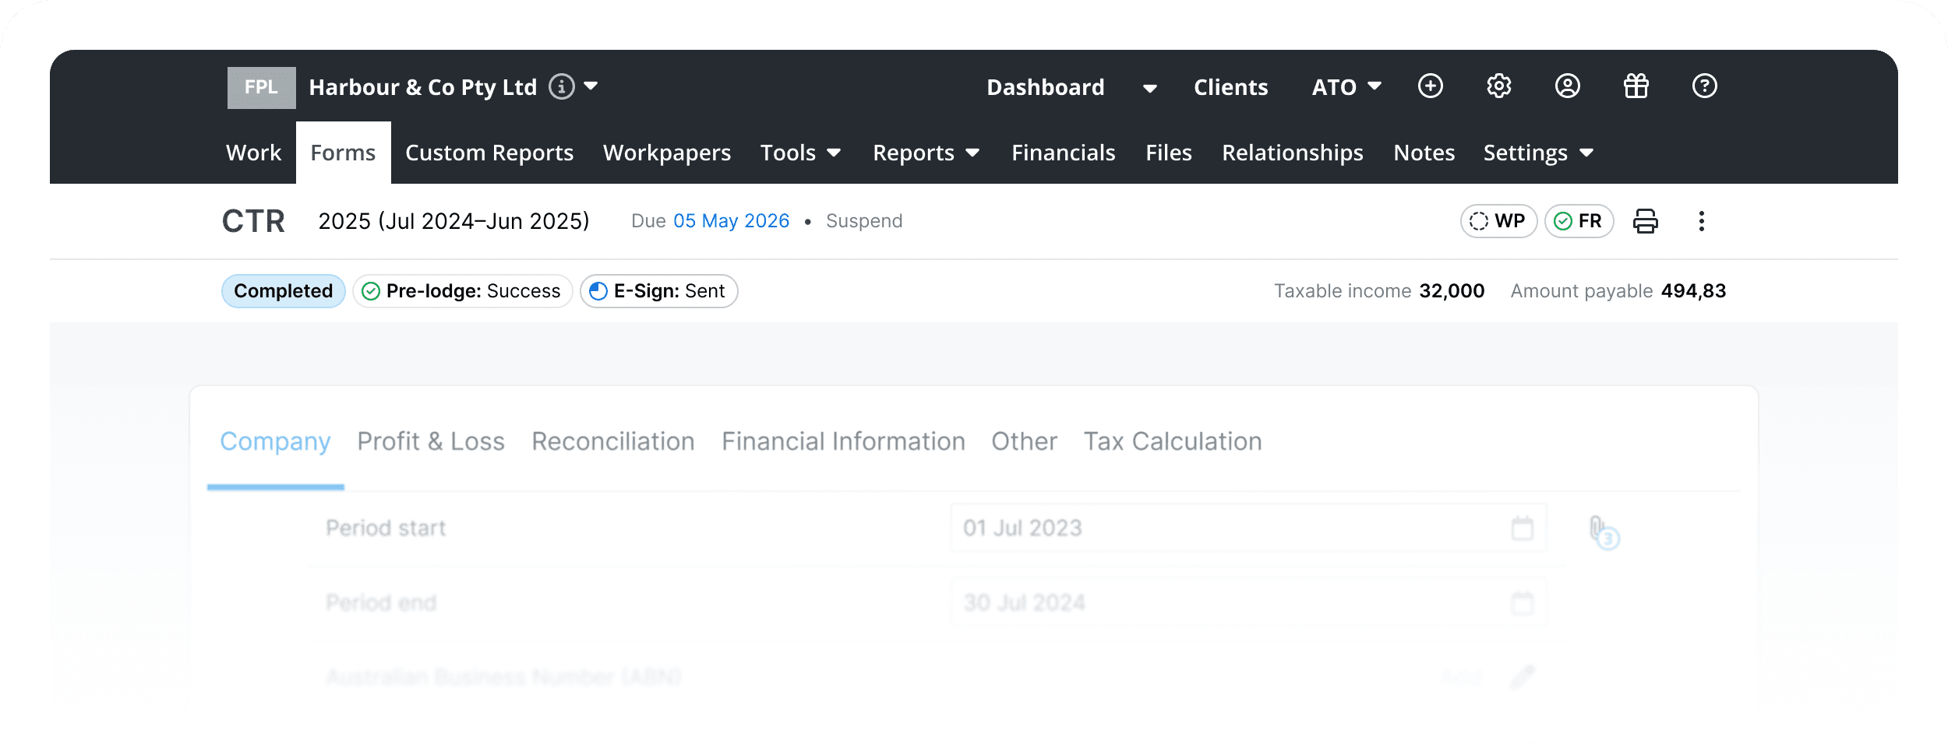The image size is (1948, 752).
Task: Open the help question mark icon
Action: pyautogui.click(x=1704, y=86)
